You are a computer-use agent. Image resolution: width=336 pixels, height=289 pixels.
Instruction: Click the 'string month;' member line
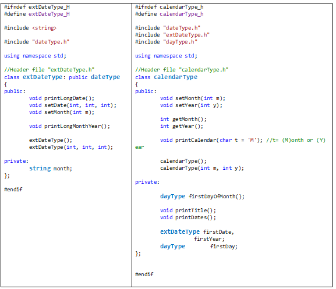pos(51,169)
